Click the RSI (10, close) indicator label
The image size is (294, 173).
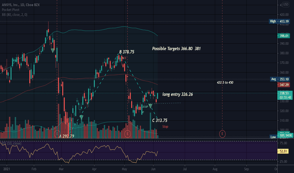11,143
